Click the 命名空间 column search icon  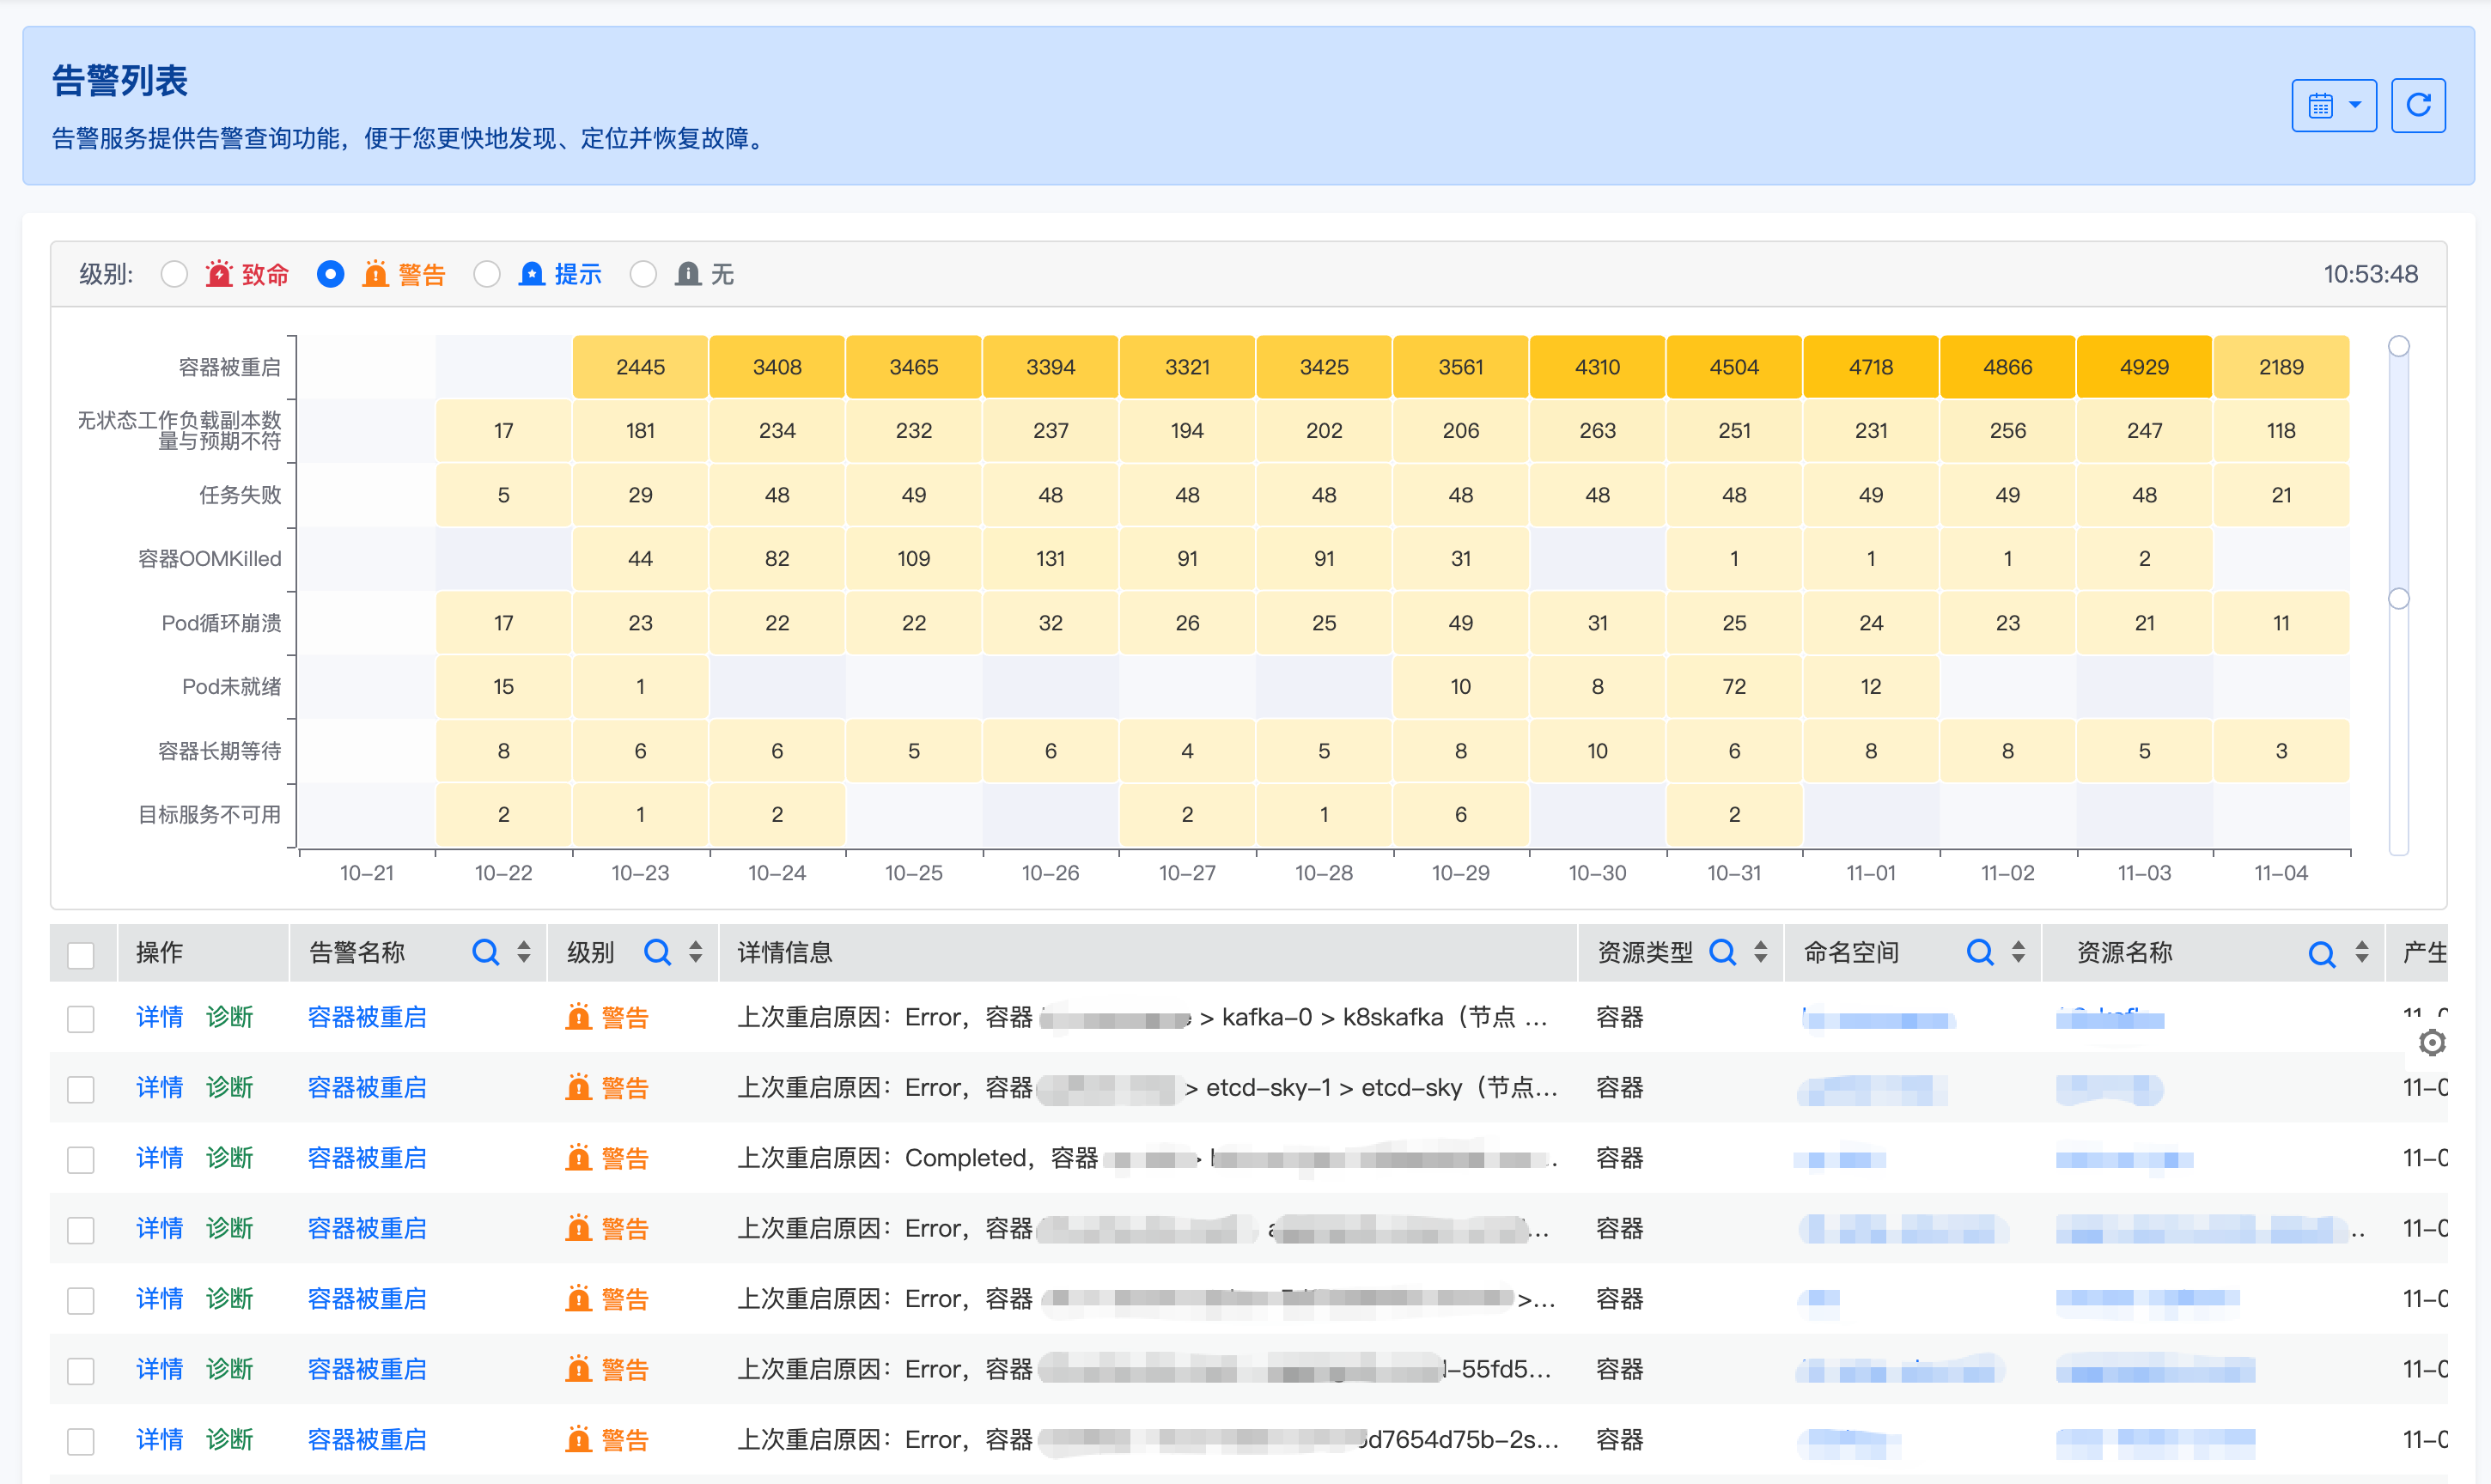[1979, 952]
